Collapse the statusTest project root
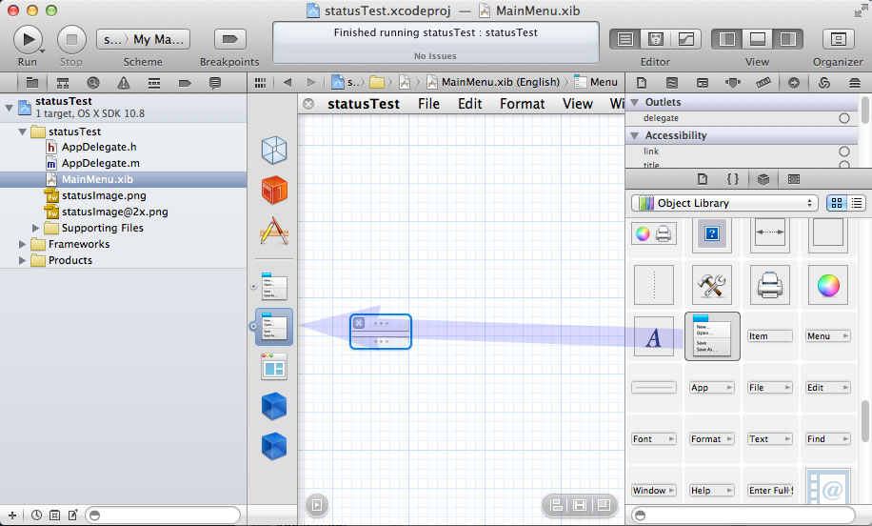This screenshot has height=526, width=872. coord(9,108)
